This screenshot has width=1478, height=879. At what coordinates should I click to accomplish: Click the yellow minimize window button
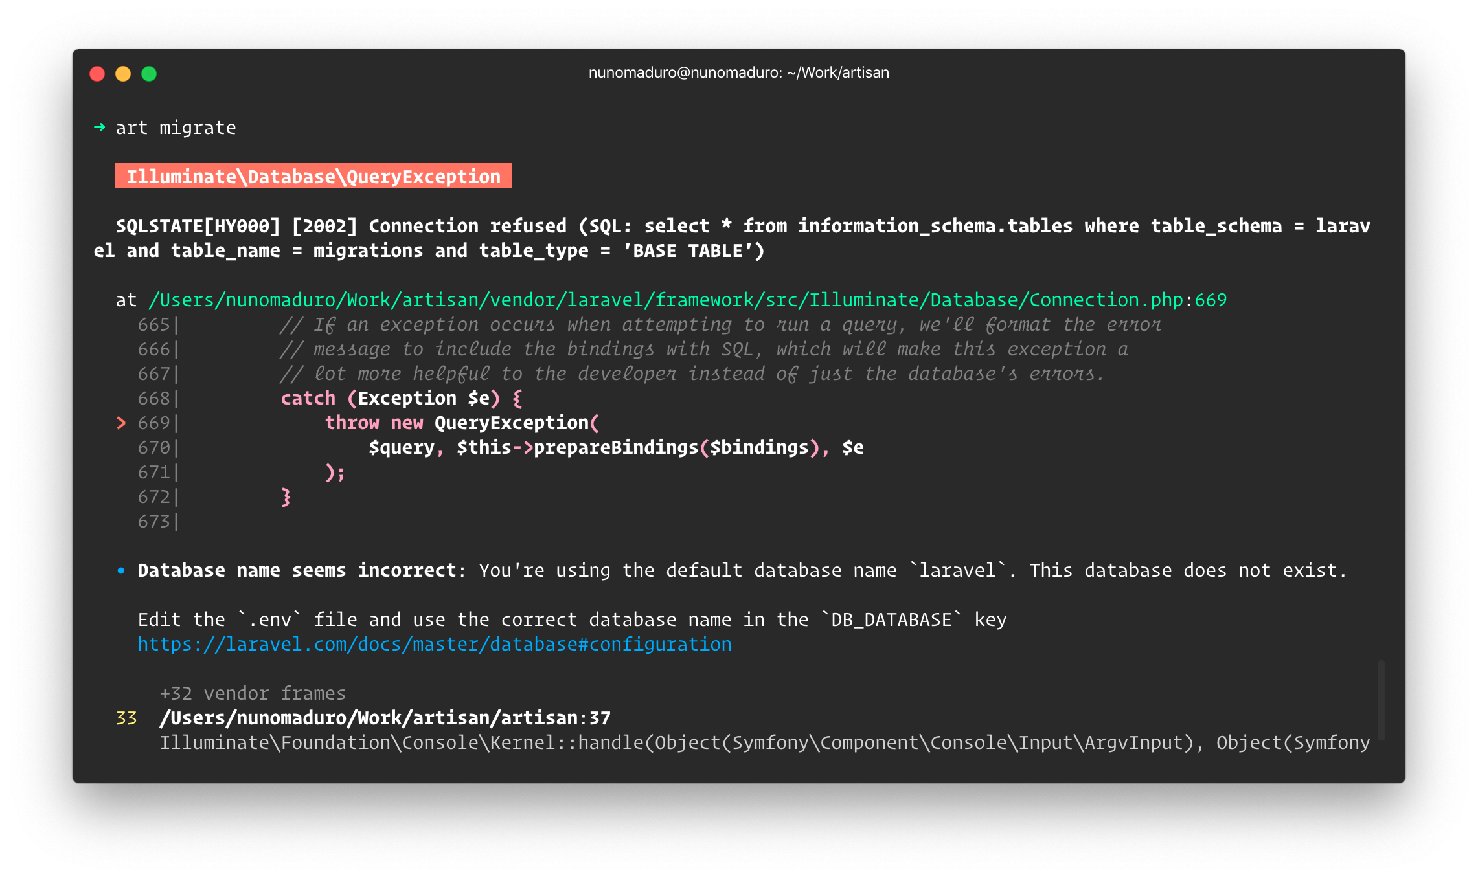tap(123, 74)
